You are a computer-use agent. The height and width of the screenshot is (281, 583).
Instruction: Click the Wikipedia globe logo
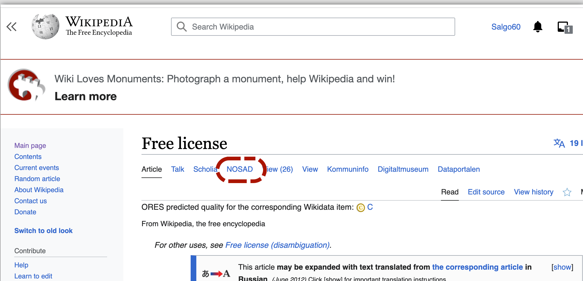(45, 26)
